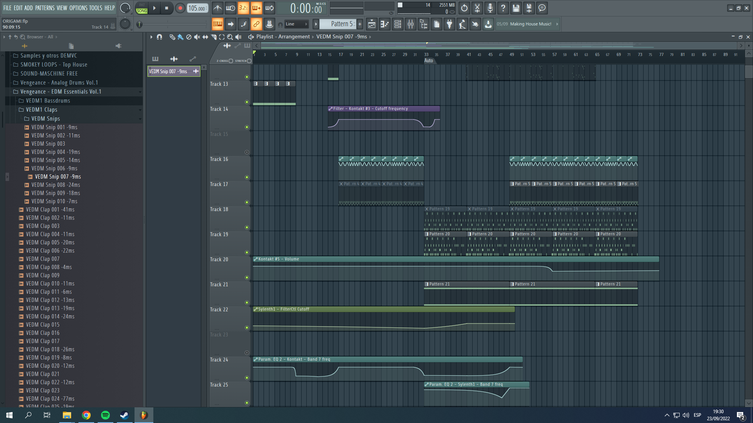Open the Channel rack view
This screenshot has width=753, height=423.
point(398,24)
